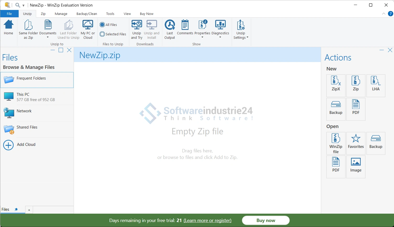Open archive Comments
The height and width of the screenshot is (227, 394).
[x=185, y=27]
